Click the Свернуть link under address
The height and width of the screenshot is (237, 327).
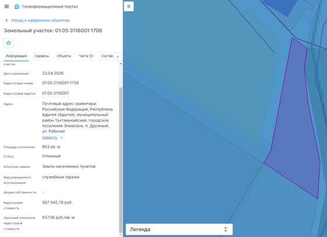point(50,138)
